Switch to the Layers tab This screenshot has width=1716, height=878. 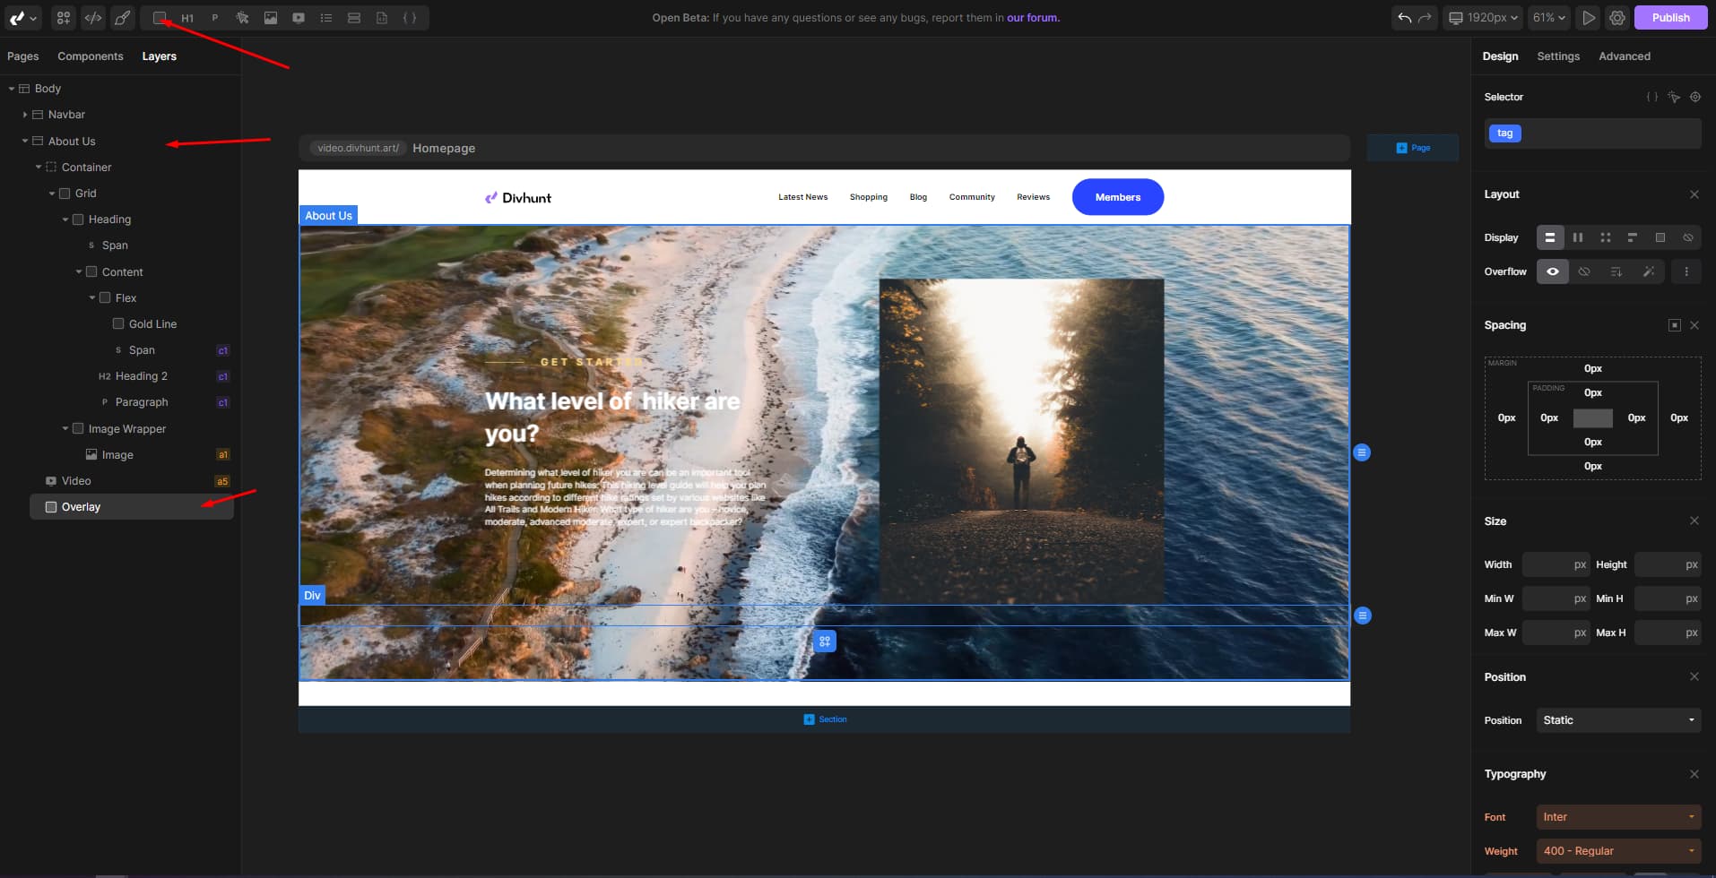[x=160, y=56]
